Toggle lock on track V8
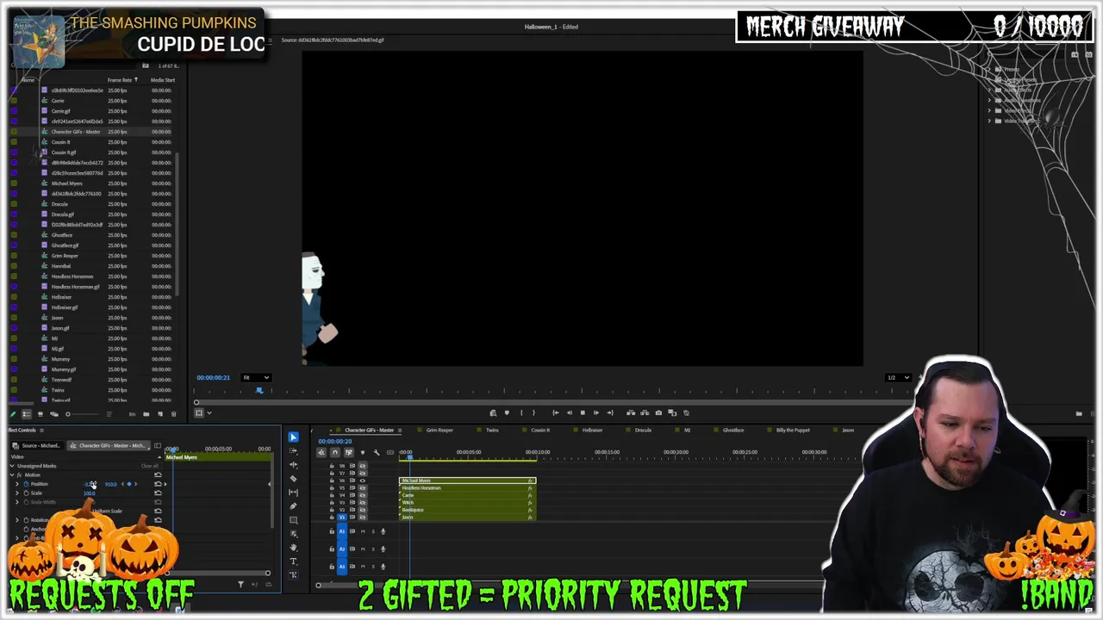This screenshot has height=620, width=1103. [332, 466]
